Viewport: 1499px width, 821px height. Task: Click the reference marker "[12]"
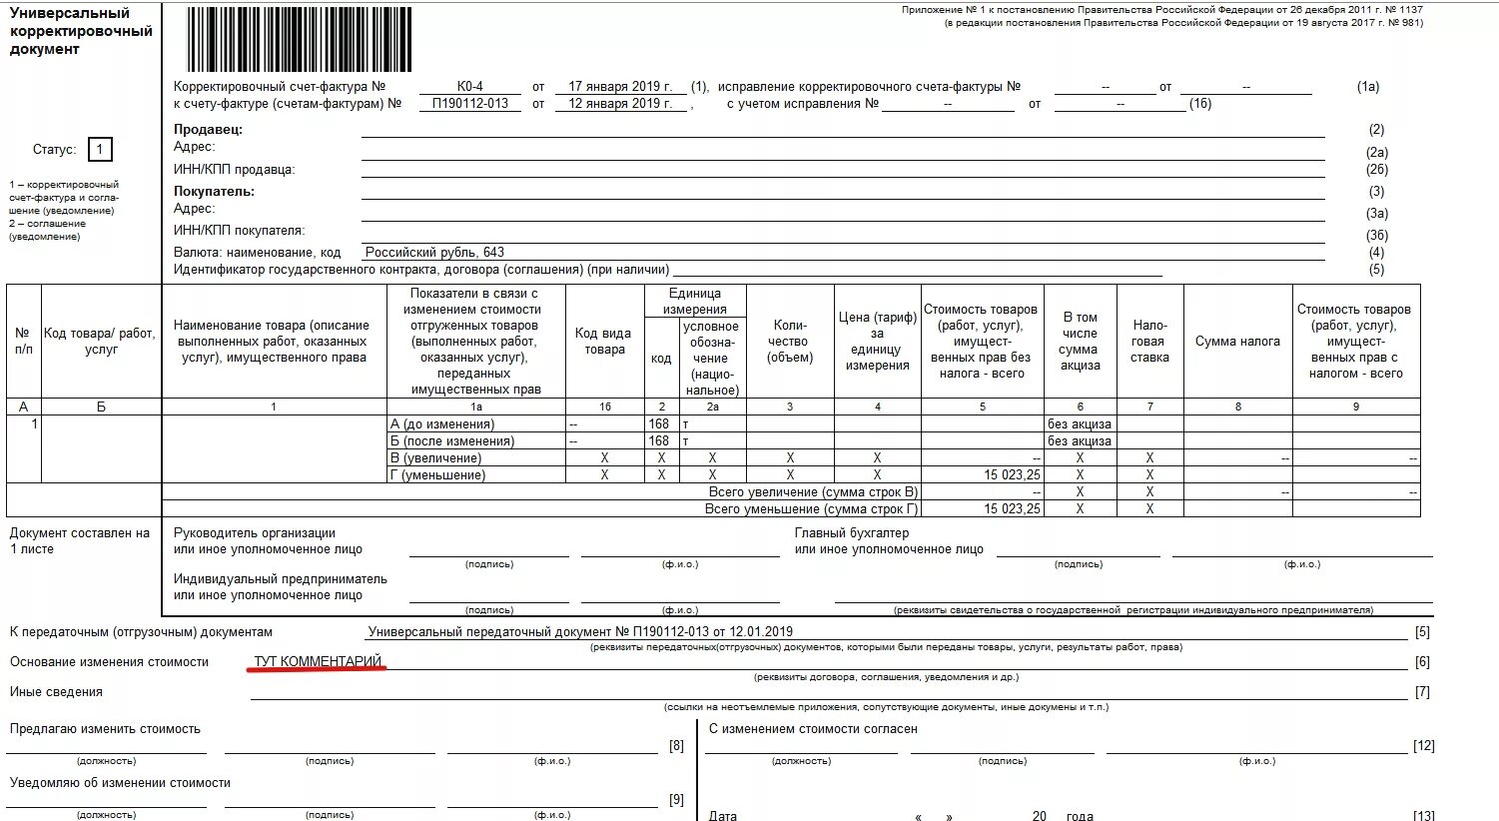tap(1424, 746)
